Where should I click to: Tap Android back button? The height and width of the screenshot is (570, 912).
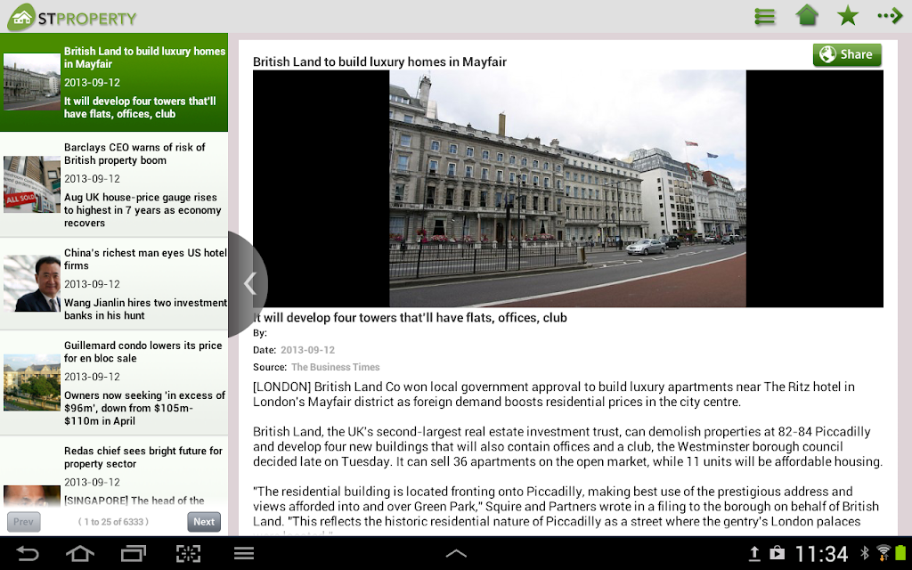(x=28, y=553)
